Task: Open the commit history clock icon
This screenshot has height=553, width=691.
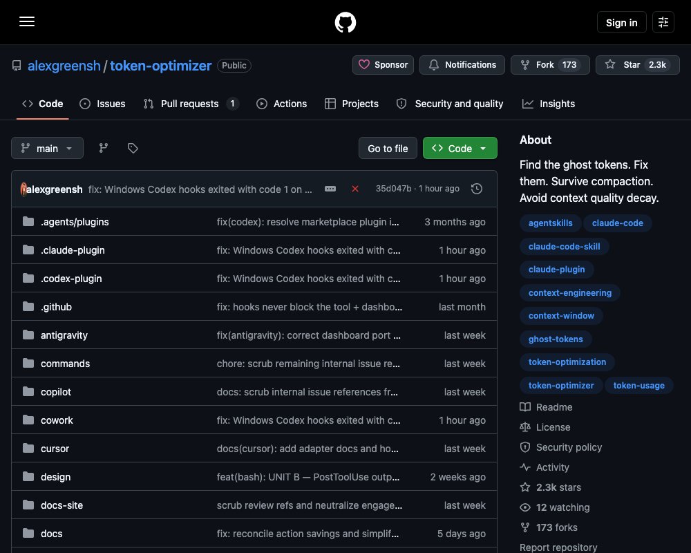Action: pyautogui.click(x=476, y=189)
